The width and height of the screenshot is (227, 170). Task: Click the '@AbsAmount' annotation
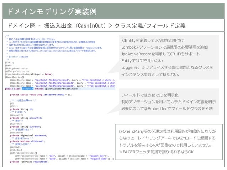(x=16, y=133)
